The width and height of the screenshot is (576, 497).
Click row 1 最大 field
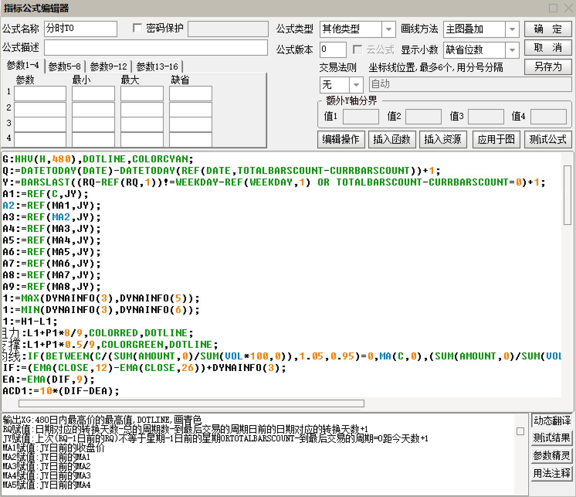142,94
